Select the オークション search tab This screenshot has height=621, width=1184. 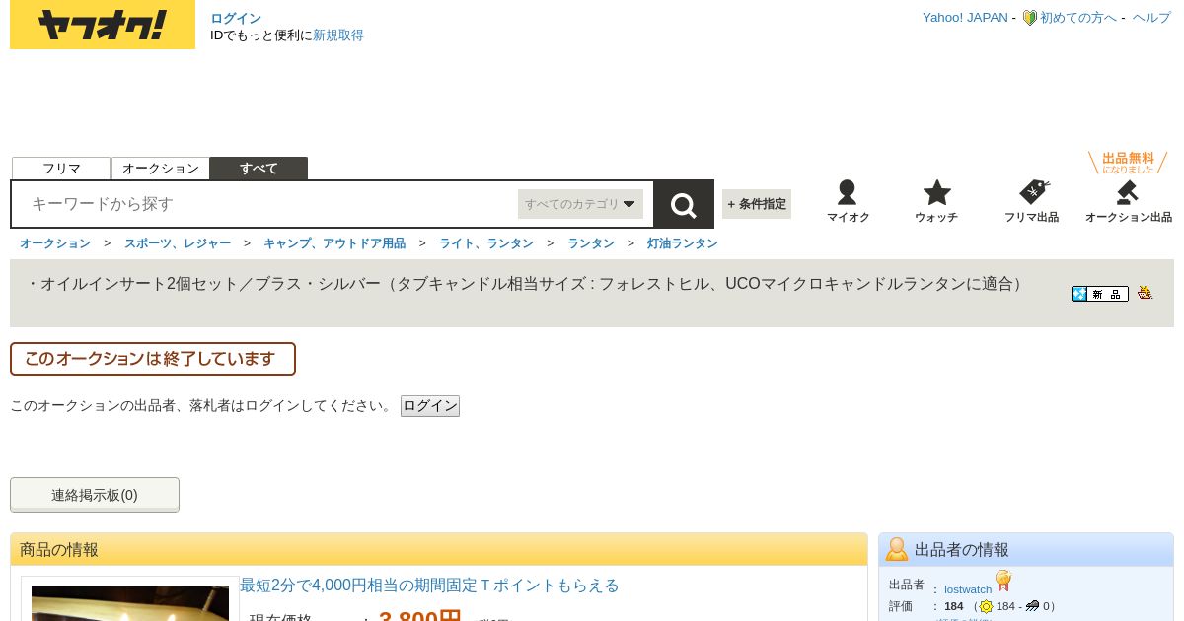click(x=161, y=169)
